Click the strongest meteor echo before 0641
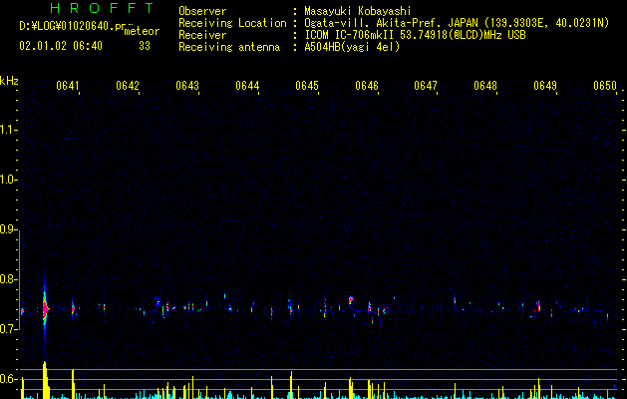This screenshot has width=627, height=399. point(45,309)
